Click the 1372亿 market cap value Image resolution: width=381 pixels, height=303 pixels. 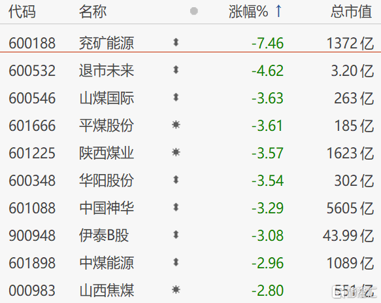pos(350,43)
